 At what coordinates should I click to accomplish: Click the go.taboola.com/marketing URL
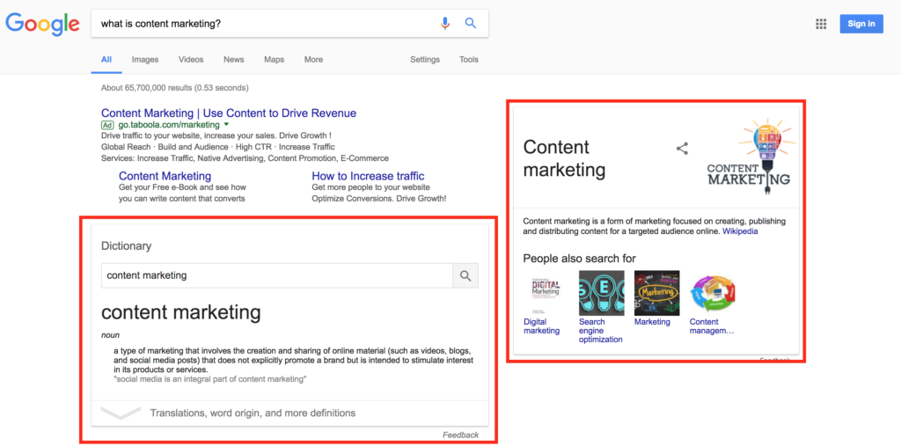169,125
